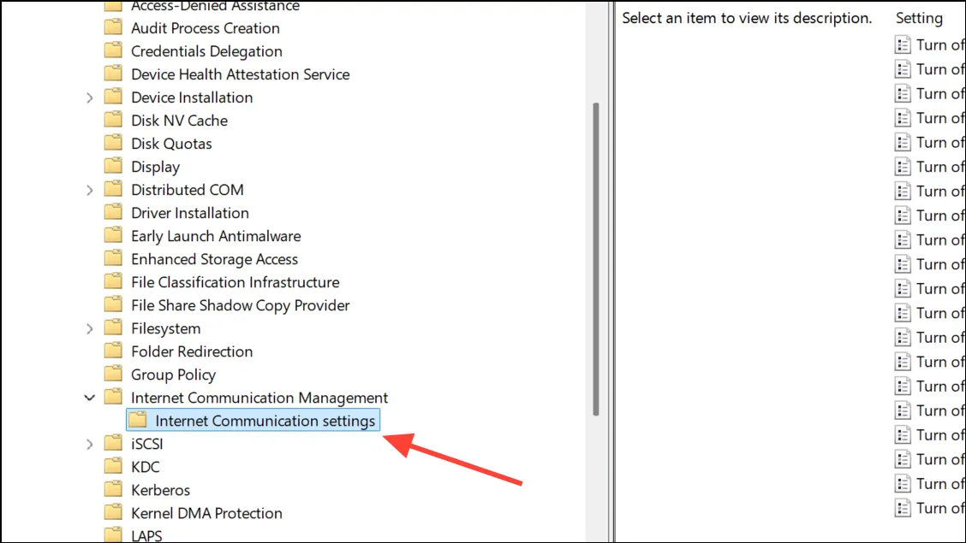The height and width of the screenshot is (543, 966).
Task: Select the Folder Redirection tree item
Action: pos(192,351)
